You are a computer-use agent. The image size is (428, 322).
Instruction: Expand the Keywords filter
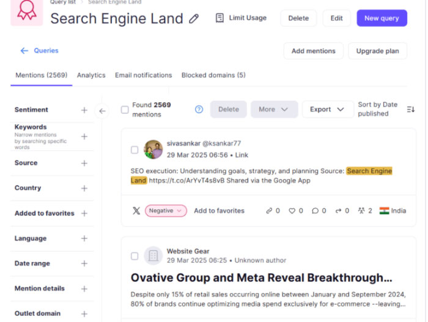tap(84, 137)
